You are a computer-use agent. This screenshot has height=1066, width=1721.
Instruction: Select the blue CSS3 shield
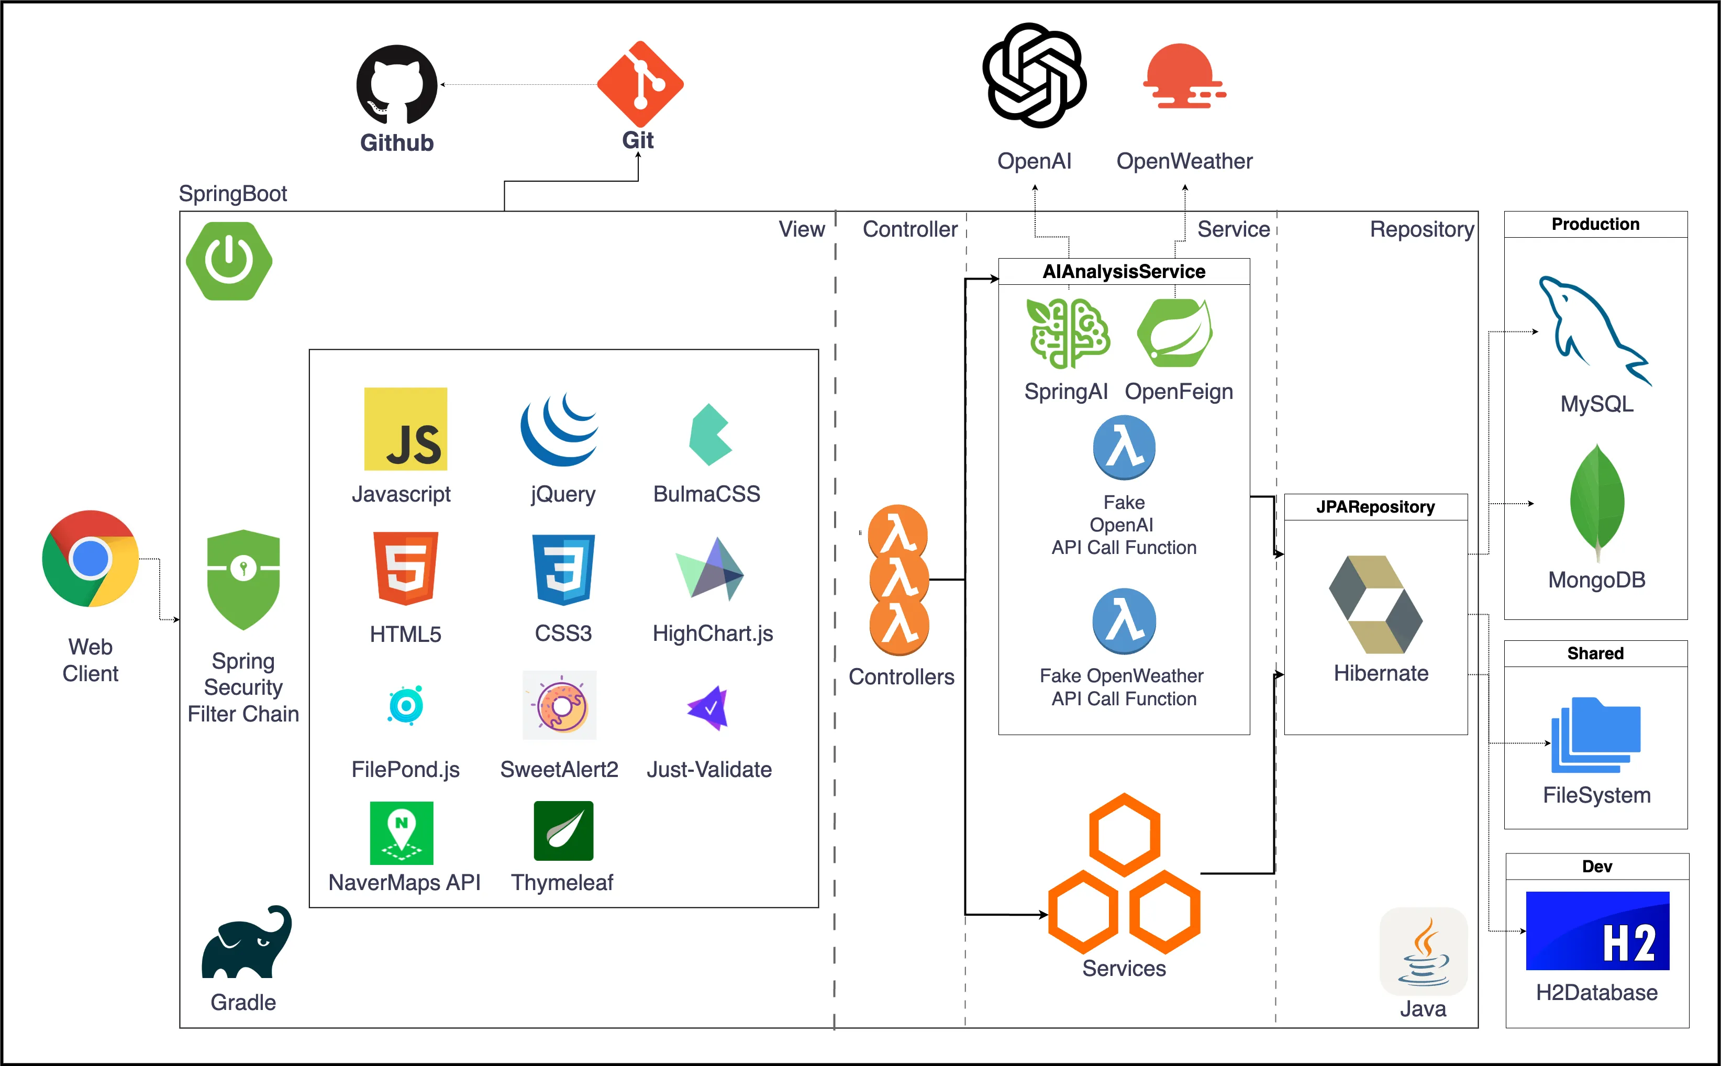click(x=563, y=570)
